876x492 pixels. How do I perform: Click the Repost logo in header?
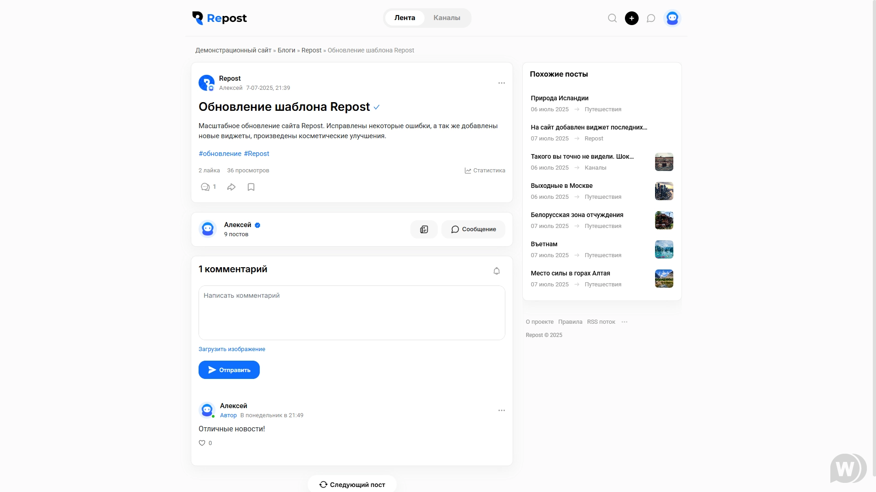tap(220, 18)
